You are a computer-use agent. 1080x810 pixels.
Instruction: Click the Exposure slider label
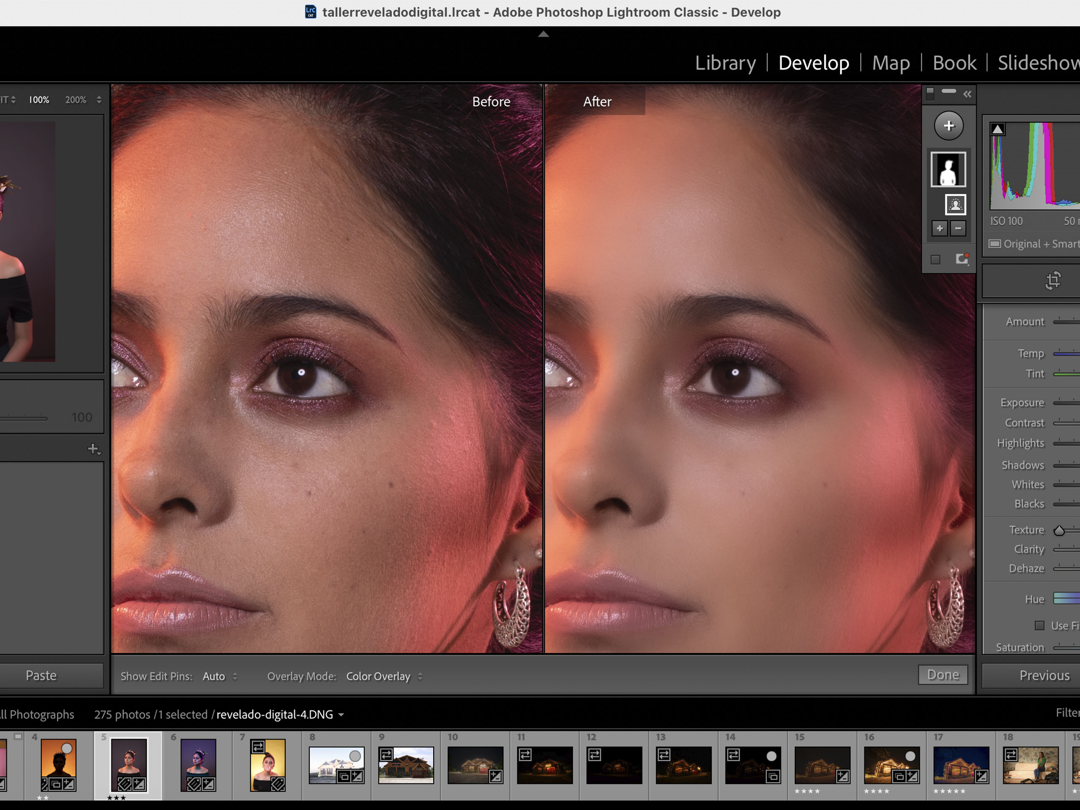point(1022,402)
